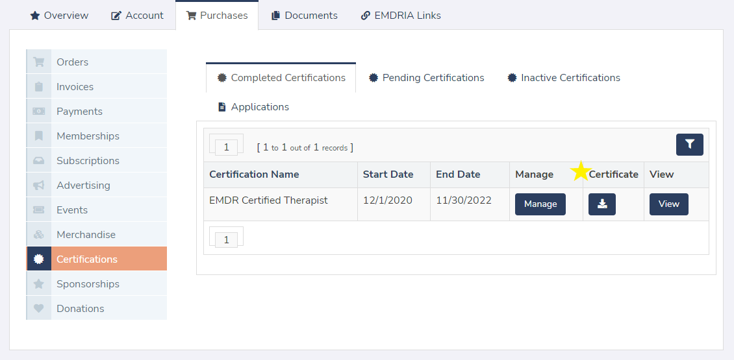Click the Certifications badge icon in sidebar
Viewport: 734px width, 360px height.
pos(38,259)
